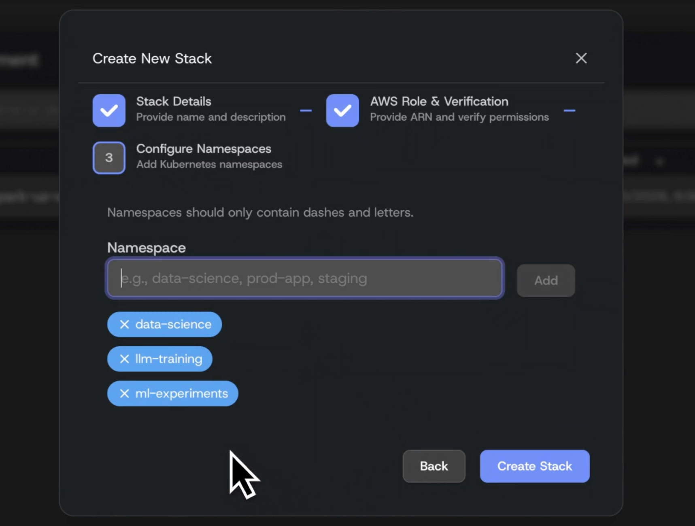Select the Configure Namespaces step label
Image resolution: width=695 pixels, height=526 pixels.
tap(204, 148)
